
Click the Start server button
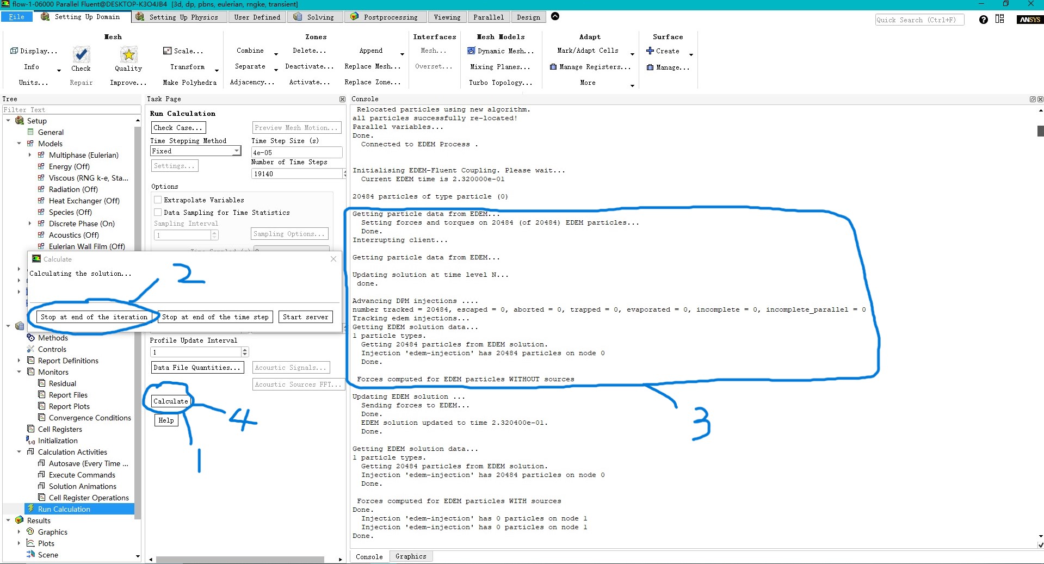(x=305, y=317)
